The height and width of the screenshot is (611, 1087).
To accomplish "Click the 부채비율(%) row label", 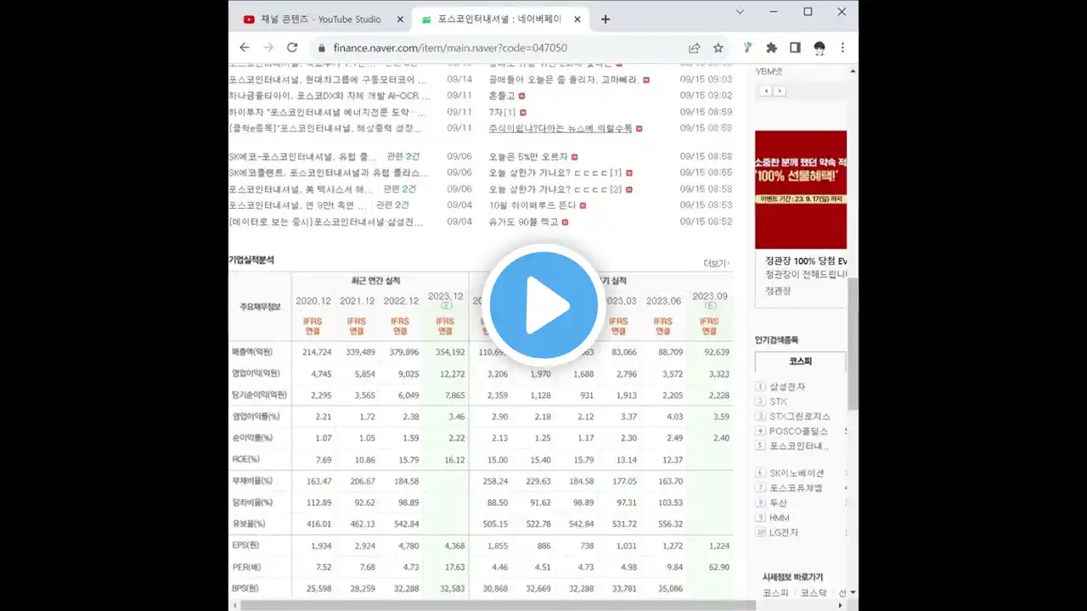I will [251, 480].
